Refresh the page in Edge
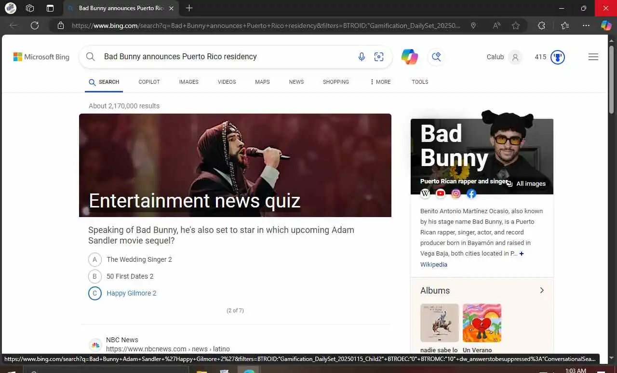 [x=35, y=26]
